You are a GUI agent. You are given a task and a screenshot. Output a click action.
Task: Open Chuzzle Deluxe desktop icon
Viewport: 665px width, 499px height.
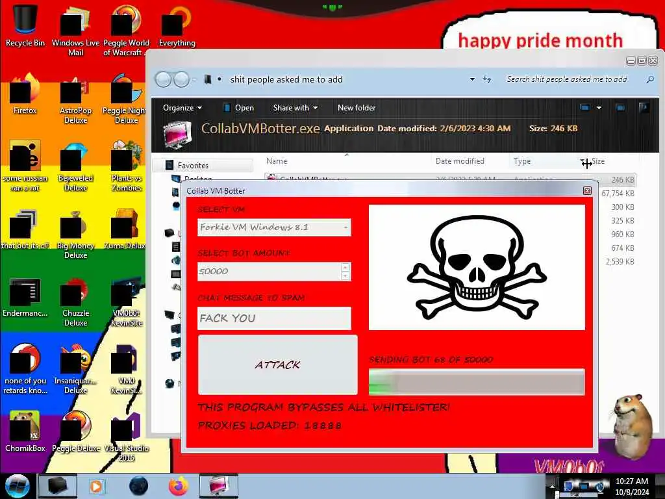tap(75, 301)
